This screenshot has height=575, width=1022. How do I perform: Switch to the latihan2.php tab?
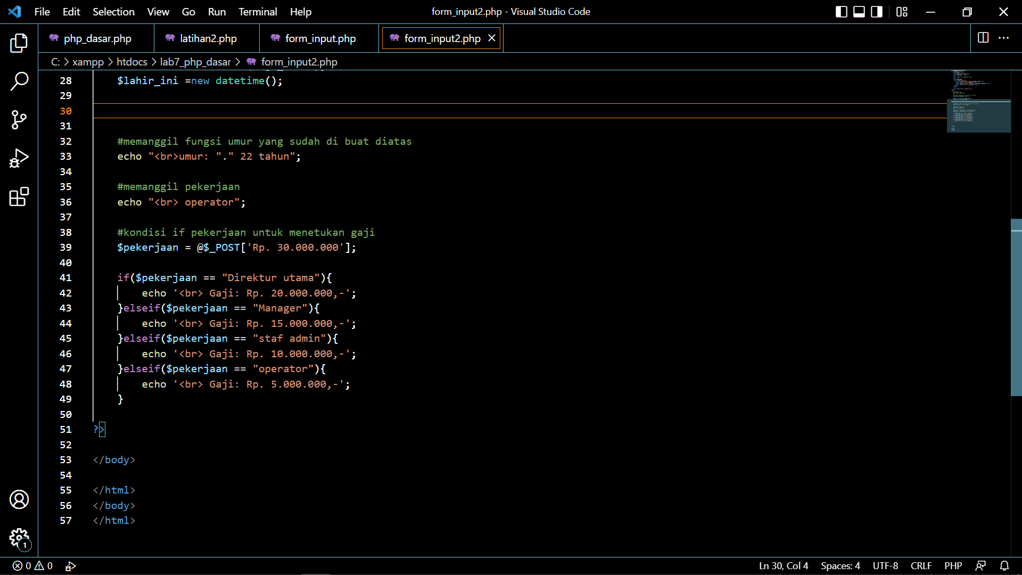pos(208,38)
